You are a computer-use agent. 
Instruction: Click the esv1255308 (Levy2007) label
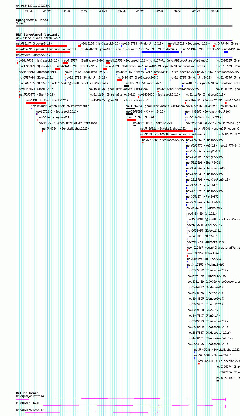[203, 151]
